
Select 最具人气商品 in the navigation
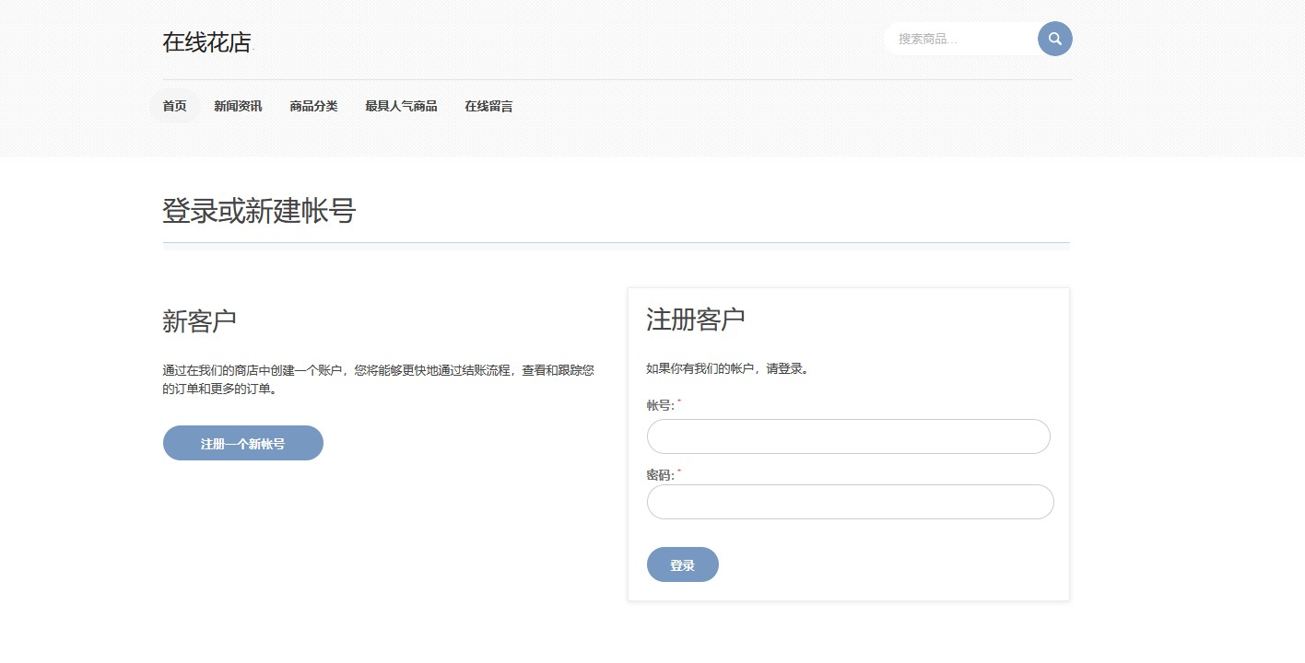point(401,107)
